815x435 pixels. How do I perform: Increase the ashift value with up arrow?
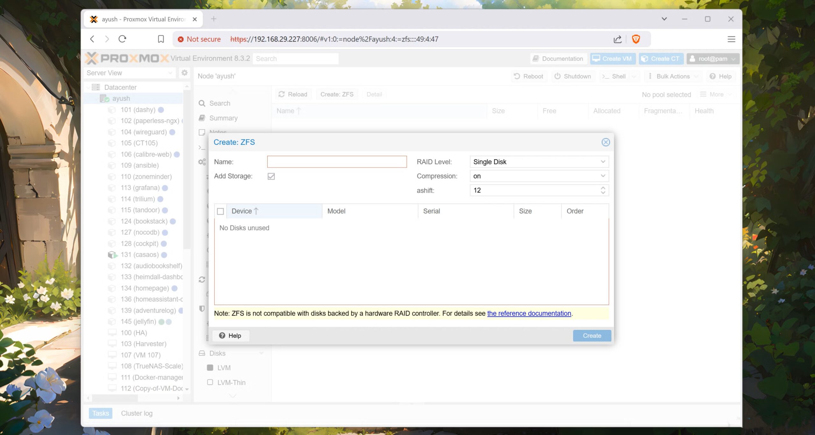click(603, 188)
